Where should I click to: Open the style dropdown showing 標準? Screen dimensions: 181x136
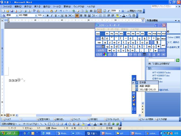17,15
